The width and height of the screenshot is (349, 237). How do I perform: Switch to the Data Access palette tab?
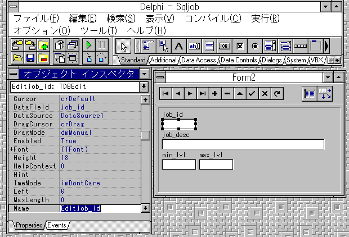click(x=199, y=60)
